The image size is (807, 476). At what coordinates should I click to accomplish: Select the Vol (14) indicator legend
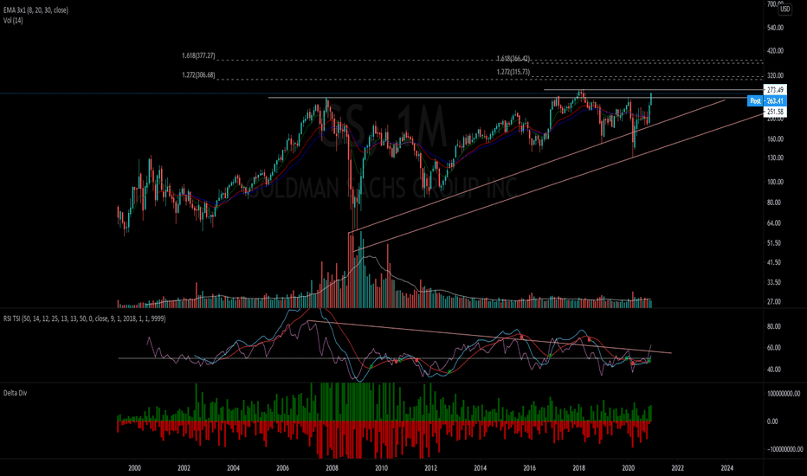(13, 21)
